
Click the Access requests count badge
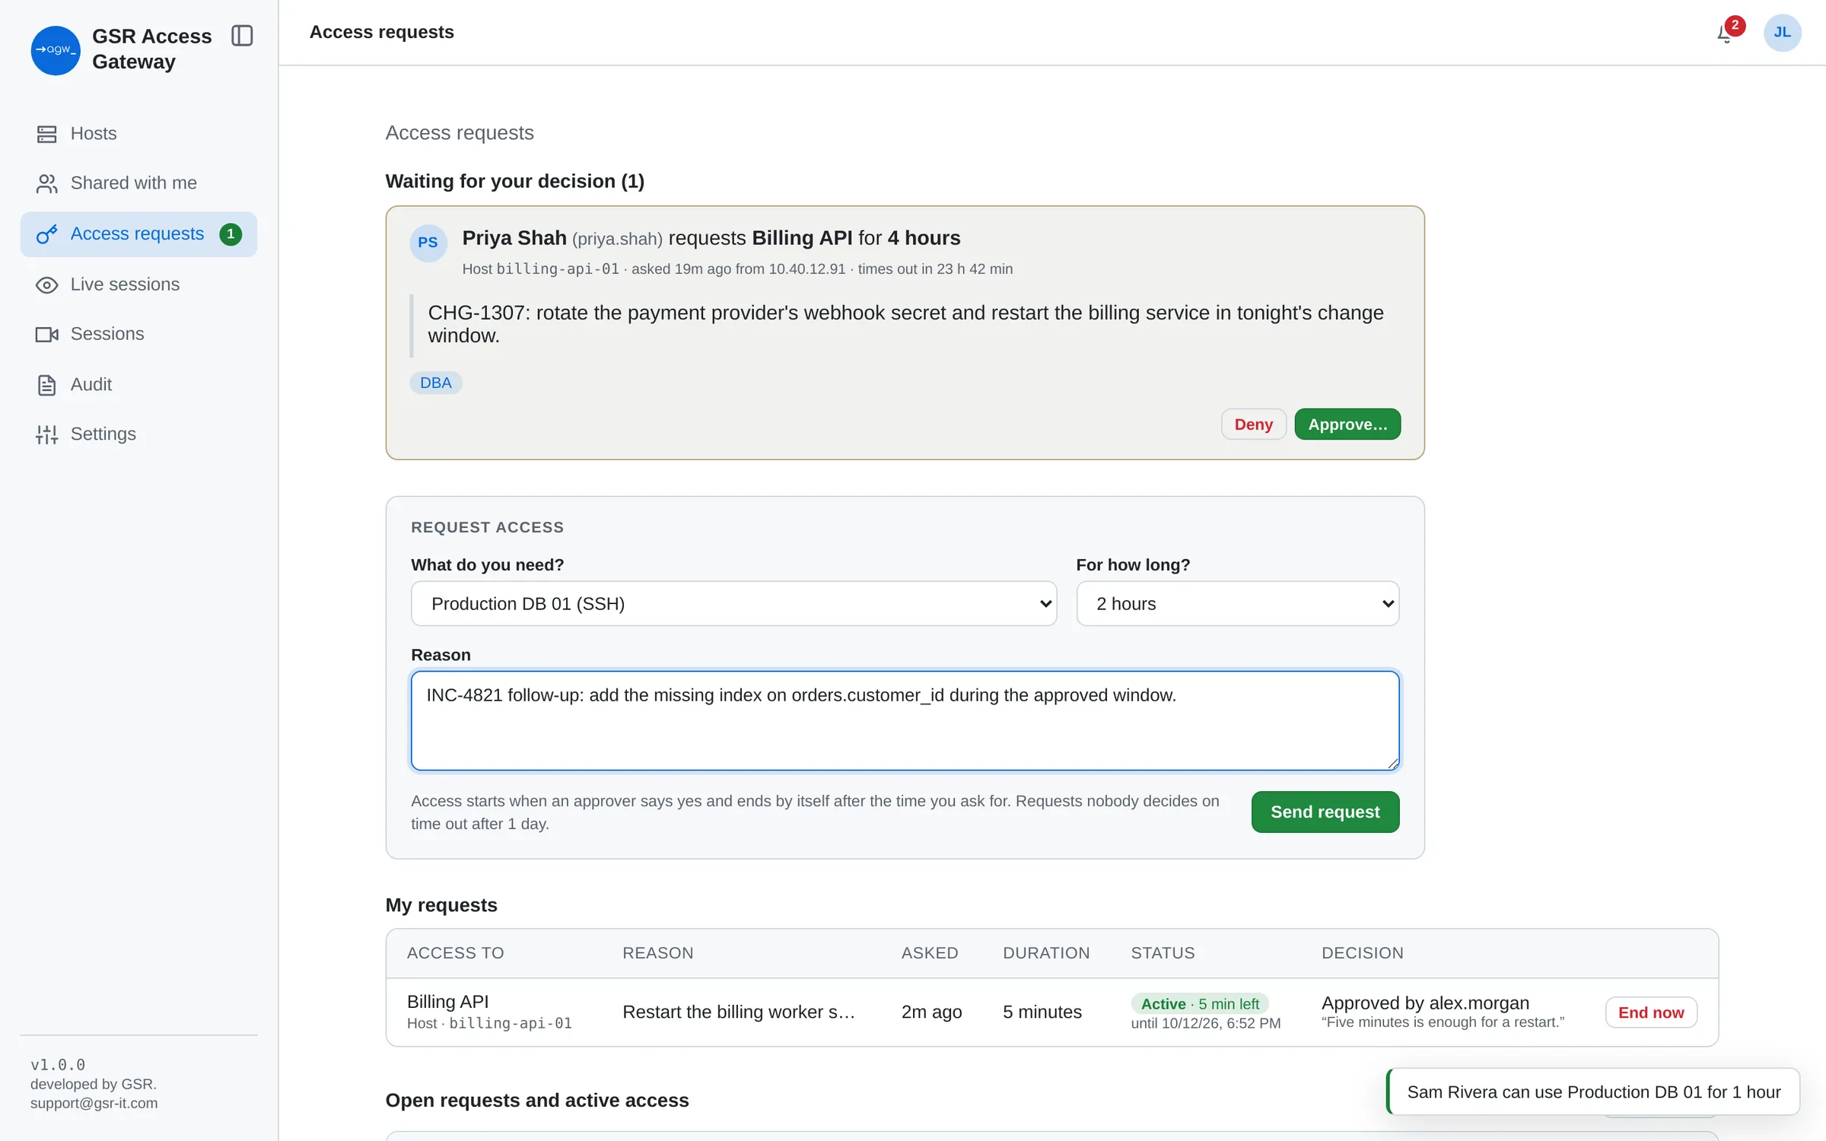pos(231,234)
